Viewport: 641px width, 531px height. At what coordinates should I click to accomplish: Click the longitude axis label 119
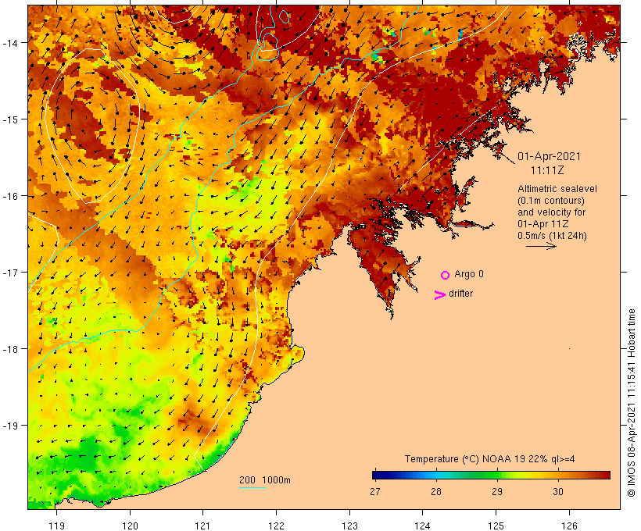click(56, 526)
